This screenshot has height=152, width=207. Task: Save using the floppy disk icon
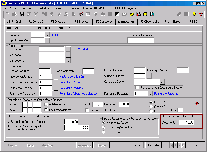point(22,14)
